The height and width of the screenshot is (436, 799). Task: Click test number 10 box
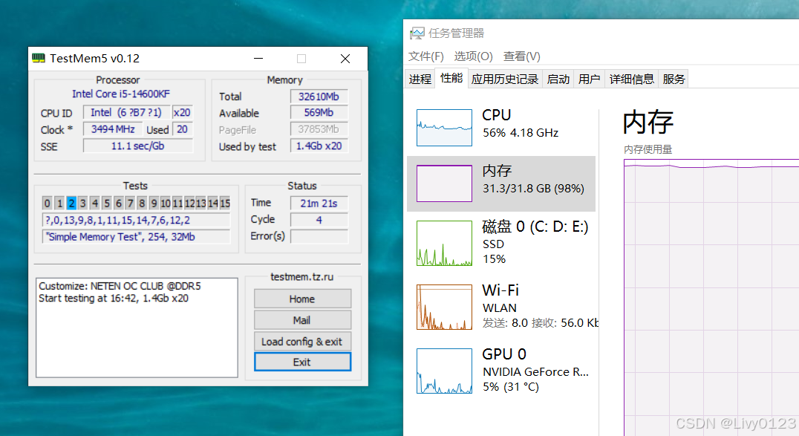pyautogui.click(x=165, y=204)
